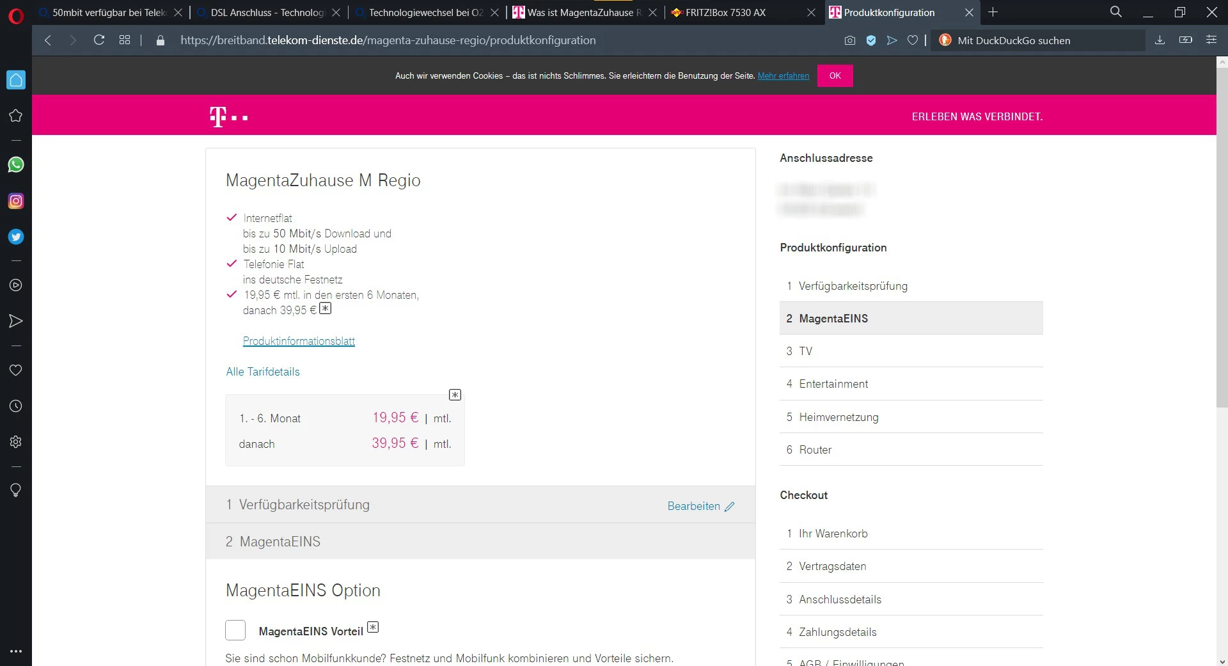
Task: Open Instagram in the Opera sidebar
Action: click(x=16, y=201)
